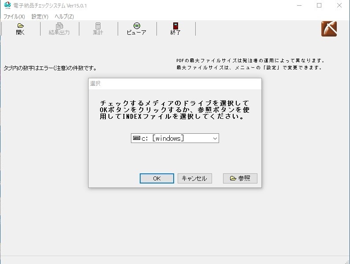Viewport: 350px width, 264px height.
Task: Click the 選択 dialog title bar
Action: click(175, 84)
